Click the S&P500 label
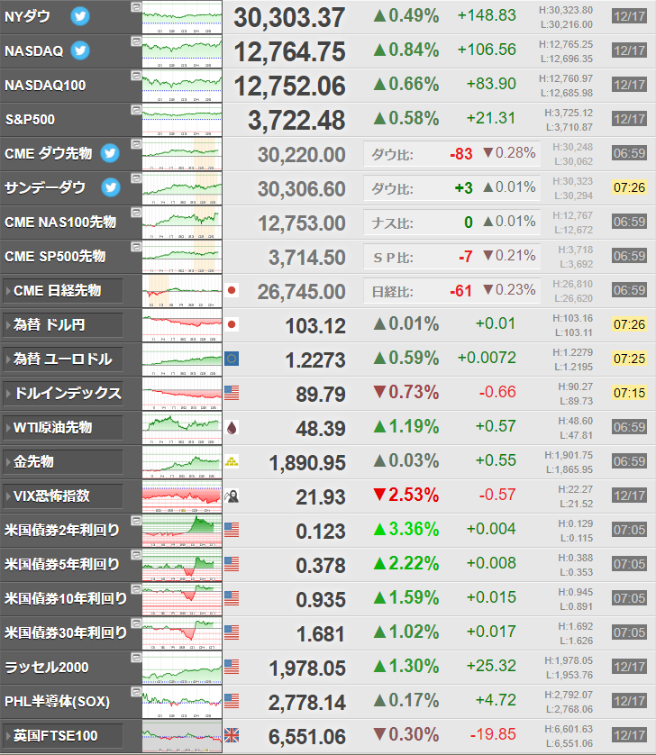The width and height of the screenshot is (656, 755). (x=30, y=120)
